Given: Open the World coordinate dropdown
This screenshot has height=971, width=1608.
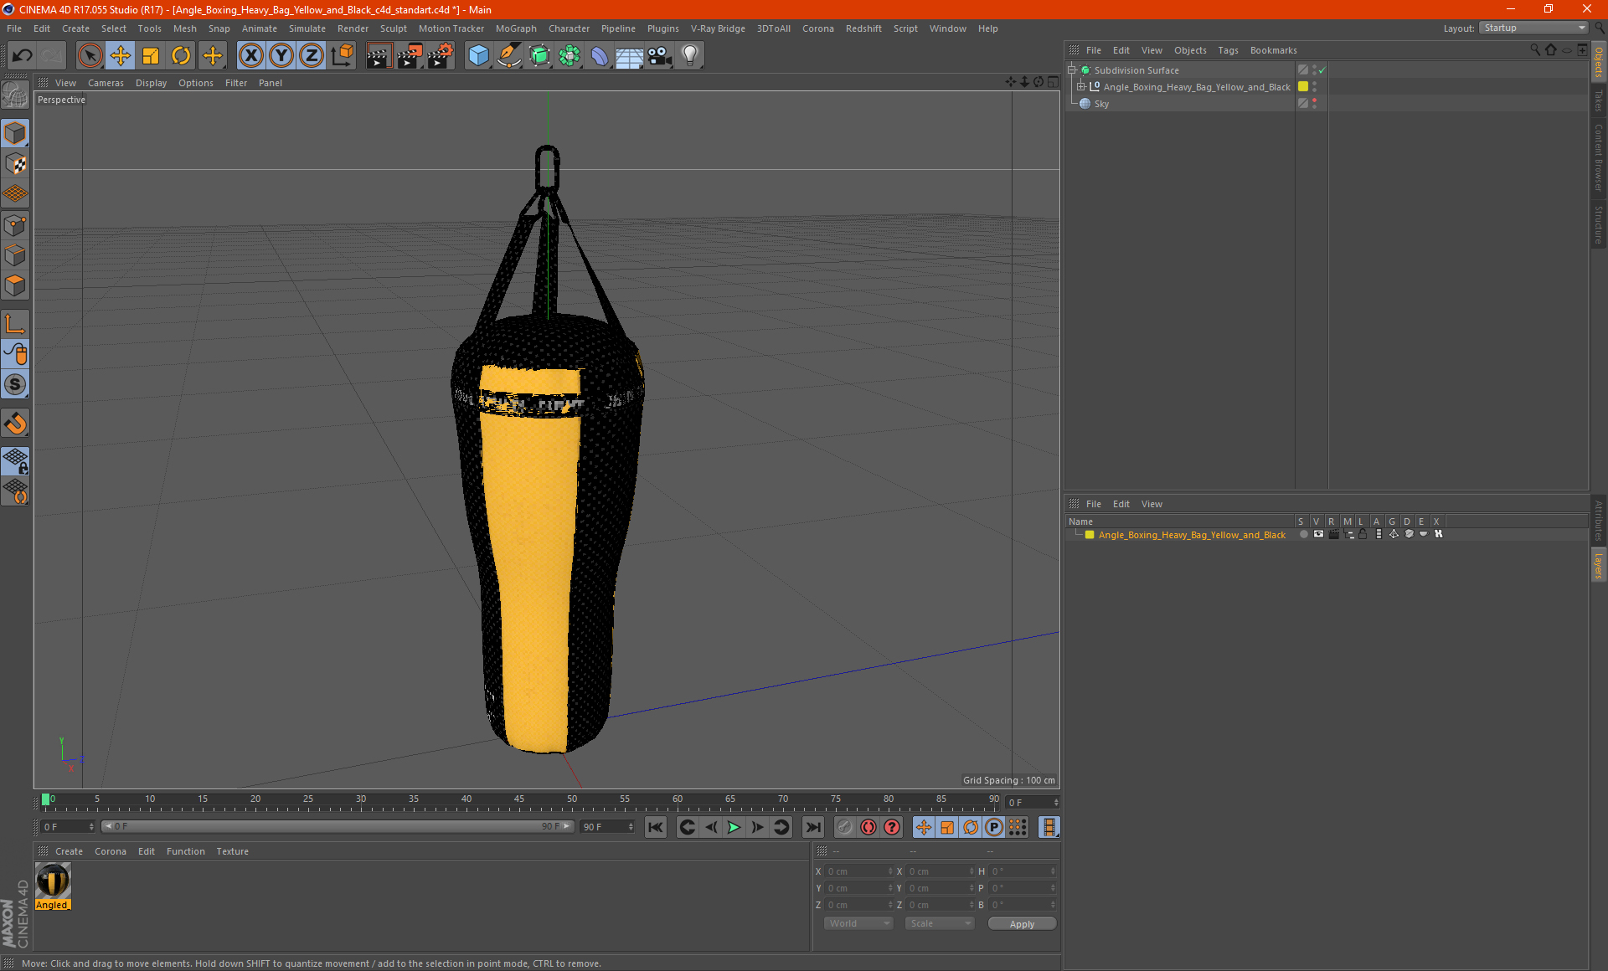Looking at the screenshot, I should coord(859,923).
